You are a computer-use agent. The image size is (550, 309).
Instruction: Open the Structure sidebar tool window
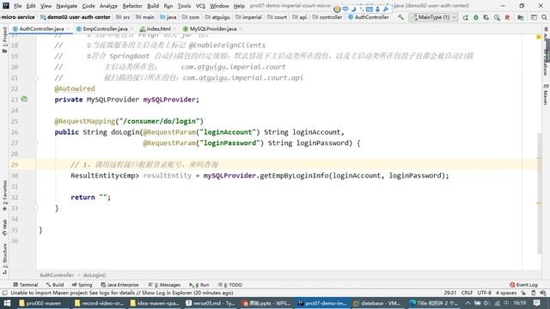click(4, 258)
